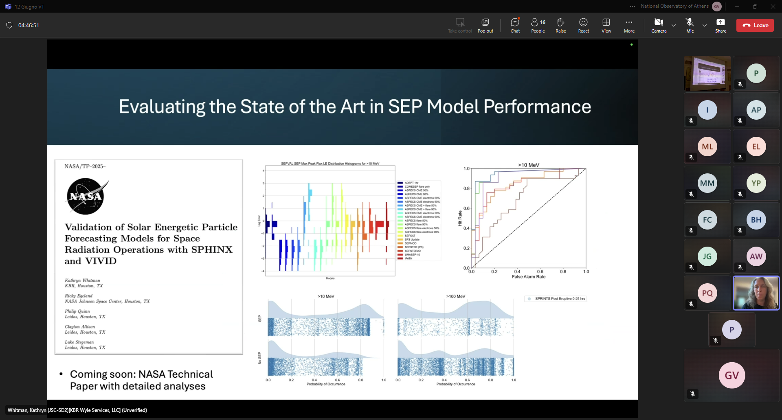782x420 pixels.
Task: Select the PQ participant tile
Action: [x=707, y=293]
